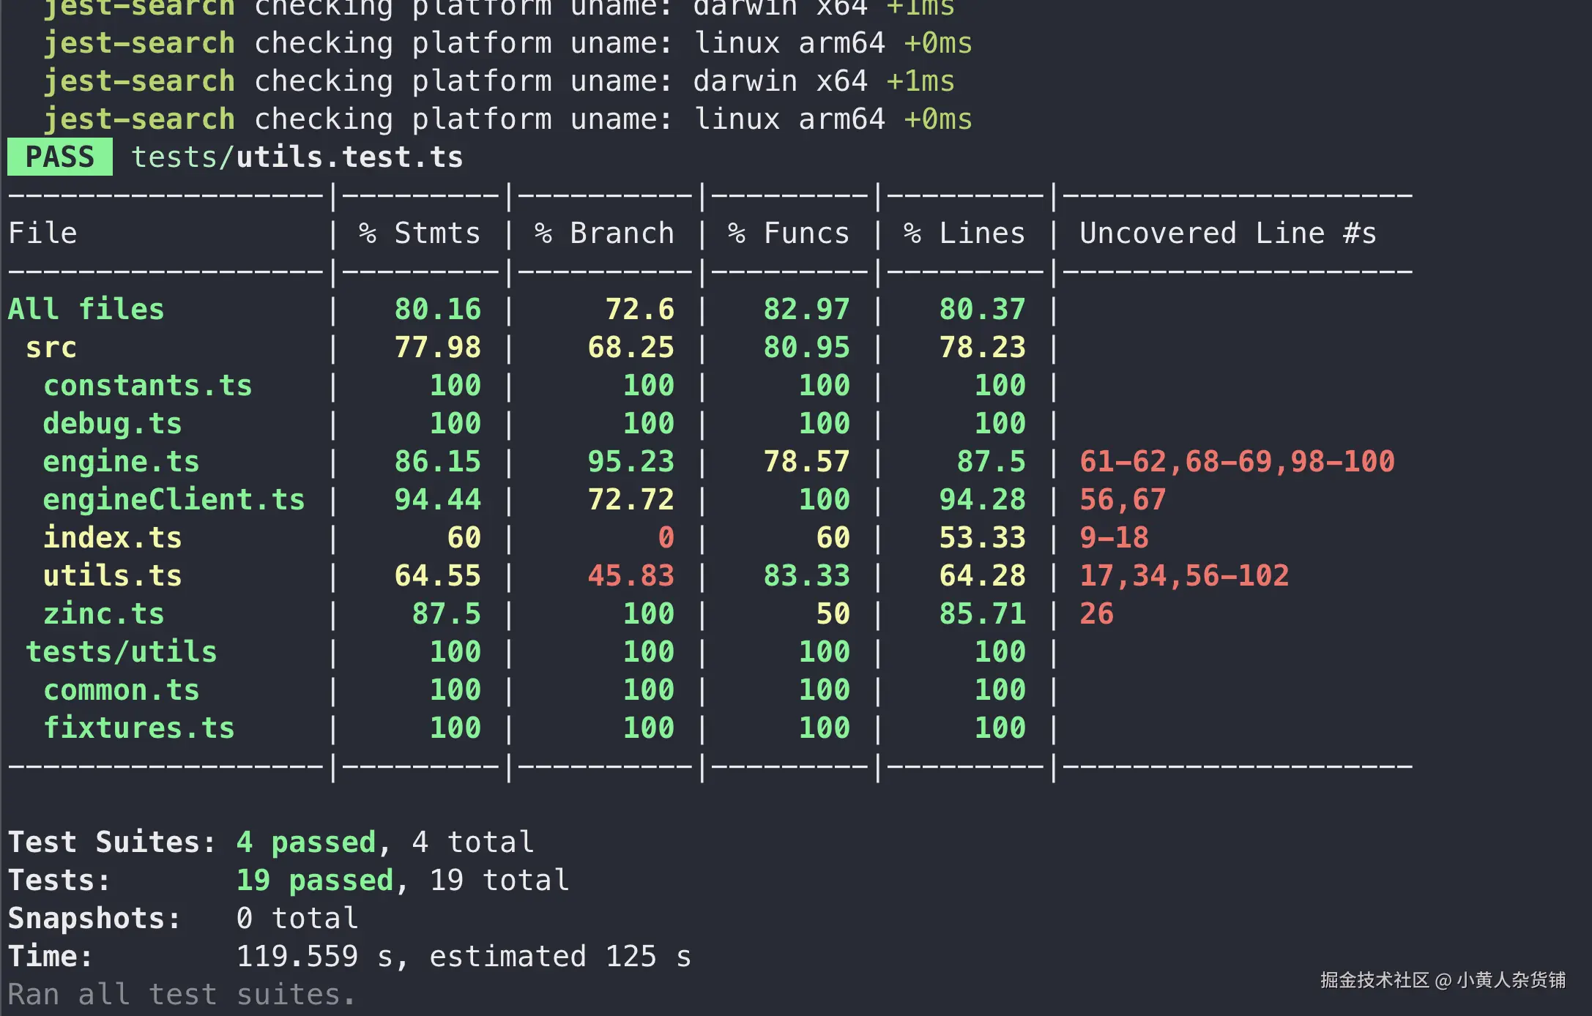Image resolution: width=1592 pixels, height=1016 pixels.
Task: Click the Uncovered Line #s header
Action: coord(1227,233)
